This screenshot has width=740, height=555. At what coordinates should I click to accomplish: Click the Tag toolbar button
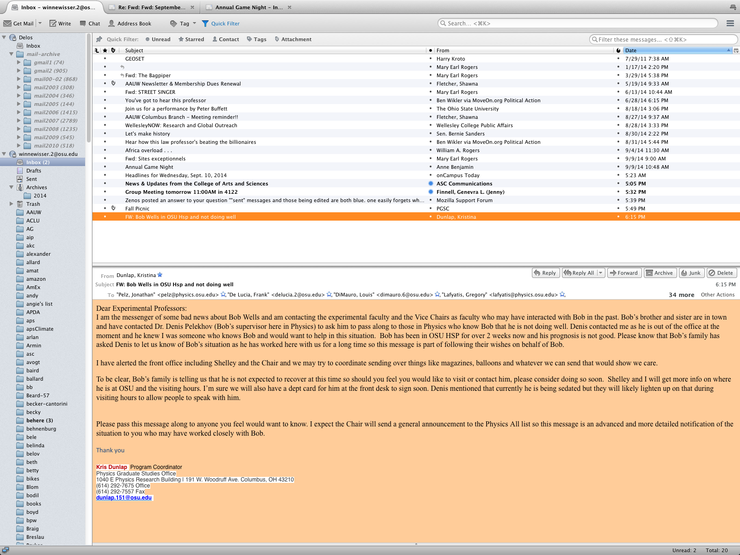179,24
